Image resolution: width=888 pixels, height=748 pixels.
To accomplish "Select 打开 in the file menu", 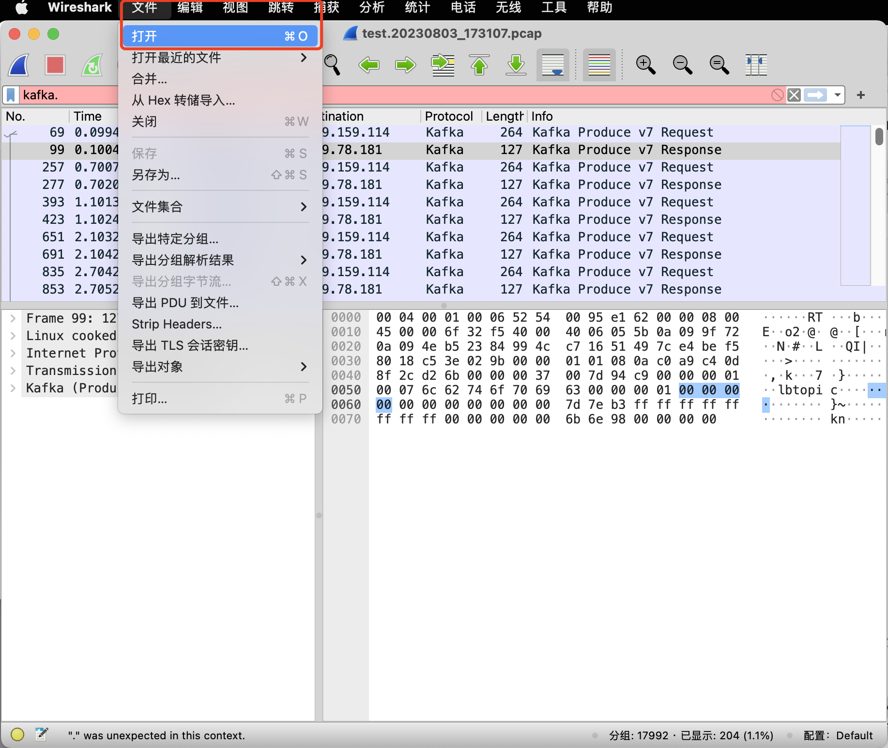I will [220, 36].
